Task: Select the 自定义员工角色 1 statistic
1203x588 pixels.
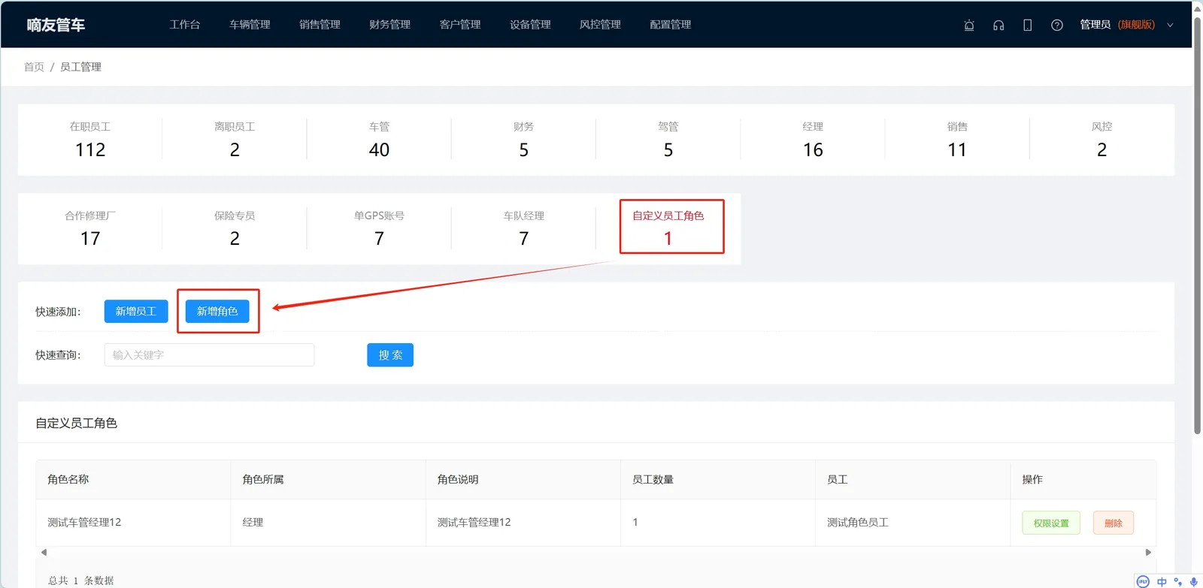Action: [668, 228]
